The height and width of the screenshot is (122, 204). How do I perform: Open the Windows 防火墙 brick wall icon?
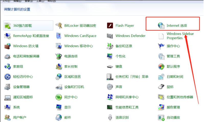pyautogui.click(x=8, y=46)
